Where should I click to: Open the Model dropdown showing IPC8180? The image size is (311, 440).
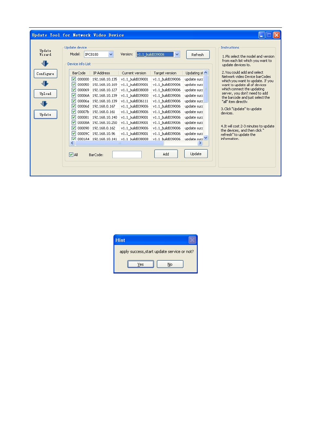point(111,54)
